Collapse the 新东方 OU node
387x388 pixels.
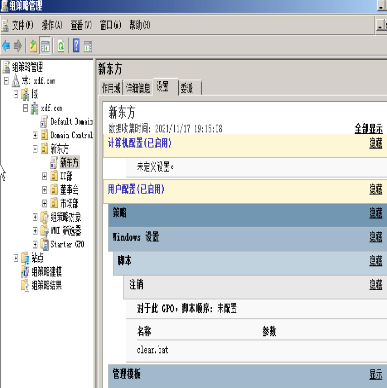(35, 149)
